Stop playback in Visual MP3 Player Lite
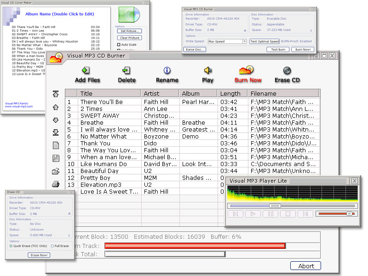368x276 pixels. click(x=288, y=214)
